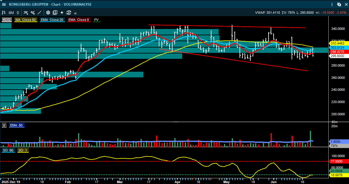Image resolution: width=349 pixels, height=184 pixels.
Task: Toggle the V volume label
Action: 4,125
